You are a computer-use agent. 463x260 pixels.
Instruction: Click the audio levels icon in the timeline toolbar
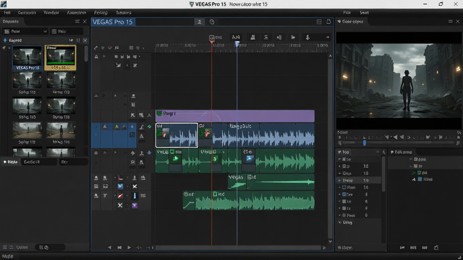point(279,37)
